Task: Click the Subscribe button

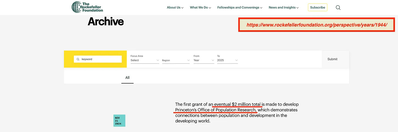Action: coord(318,7)
